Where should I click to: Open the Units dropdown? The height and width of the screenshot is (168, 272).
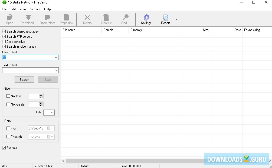(x=53, y=113)
